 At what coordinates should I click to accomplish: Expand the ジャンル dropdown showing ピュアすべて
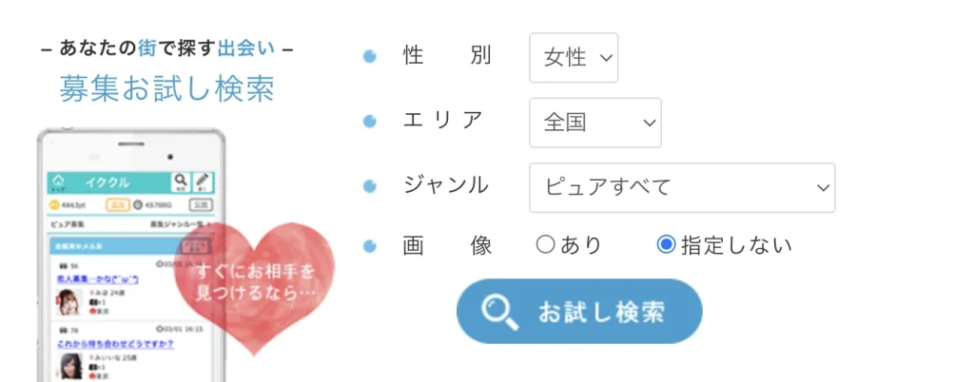681,187
